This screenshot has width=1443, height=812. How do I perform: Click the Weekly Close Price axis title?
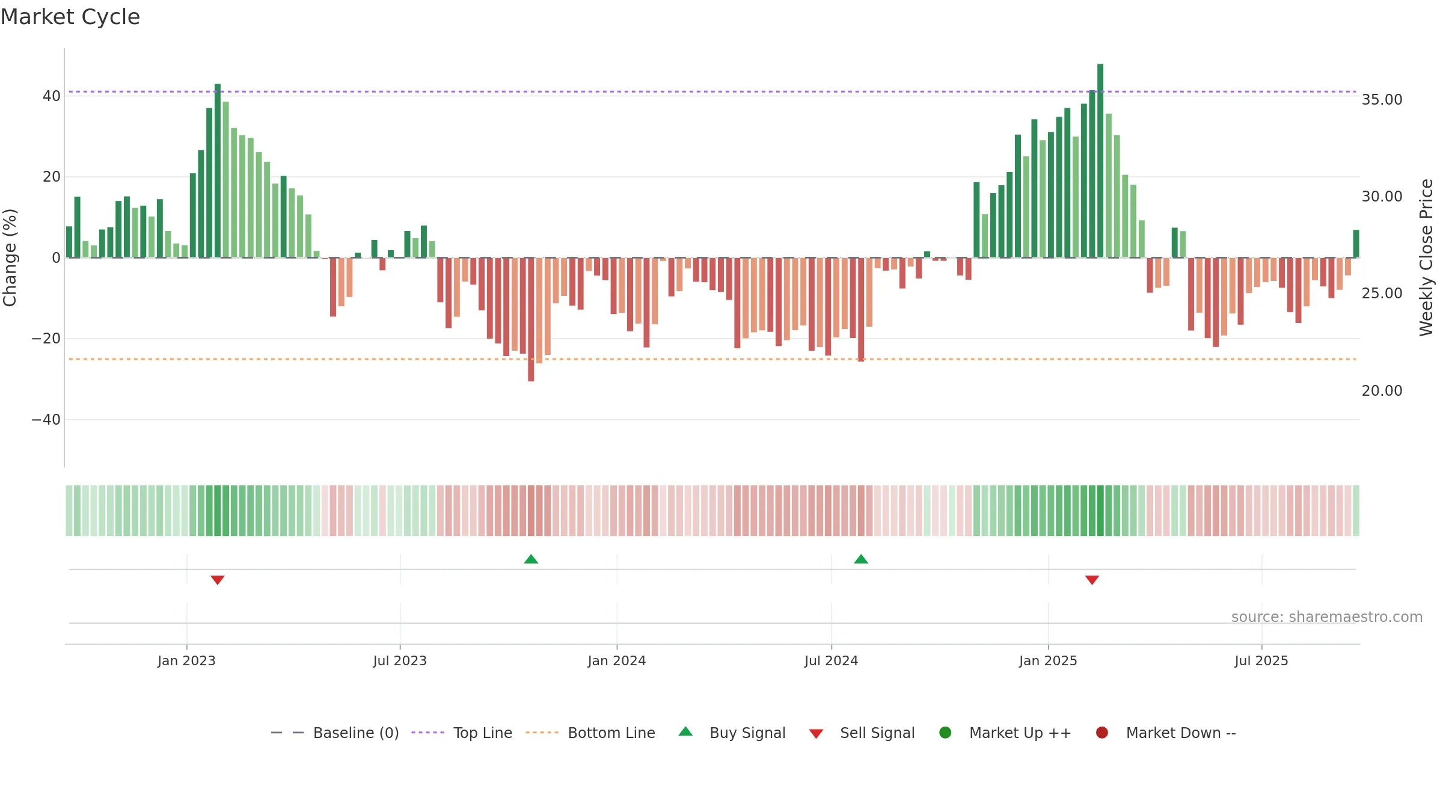point(1426,257)
